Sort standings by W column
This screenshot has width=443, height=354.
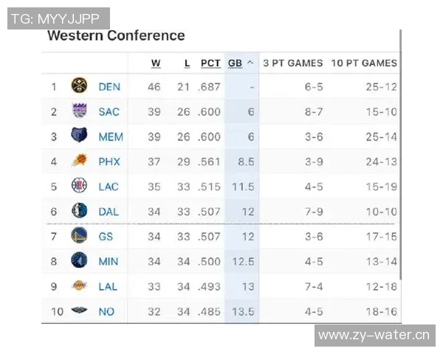[156, 63]
